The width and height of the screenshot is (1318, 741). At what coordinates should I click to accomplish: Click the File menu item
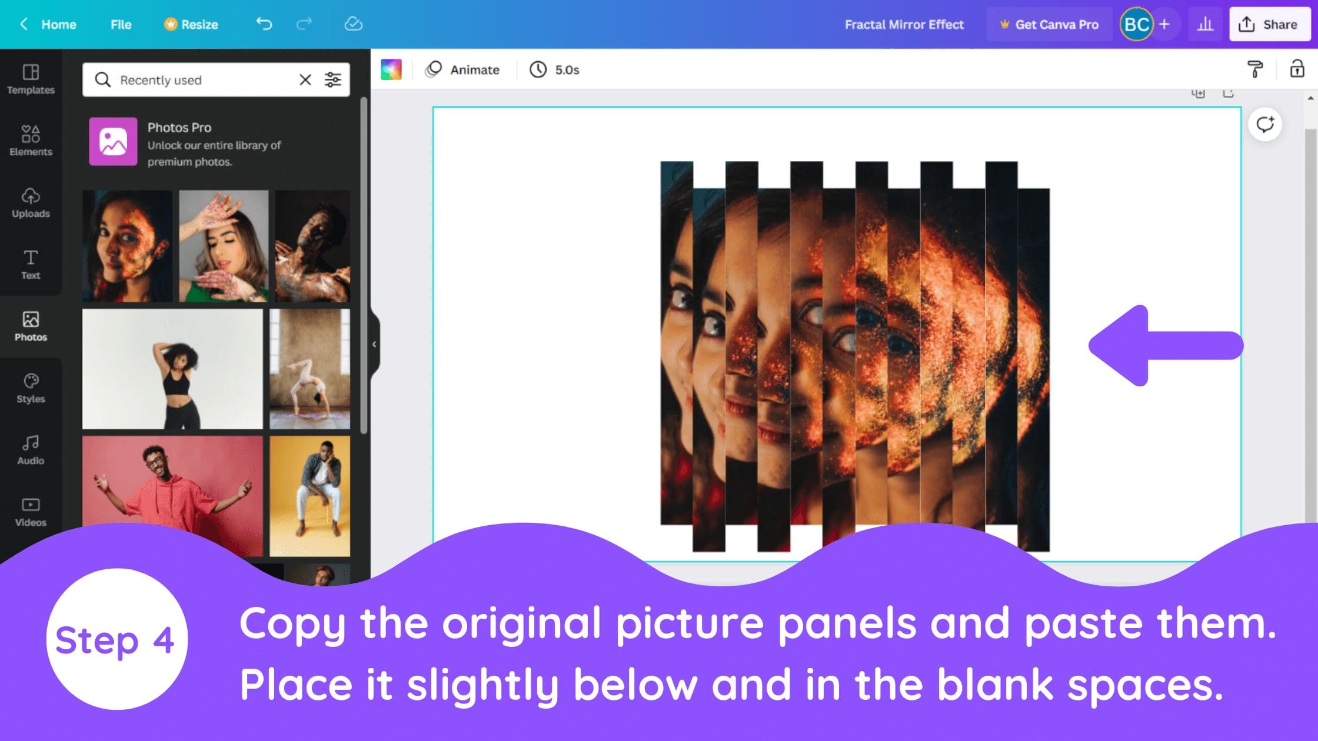pos(121,25)
